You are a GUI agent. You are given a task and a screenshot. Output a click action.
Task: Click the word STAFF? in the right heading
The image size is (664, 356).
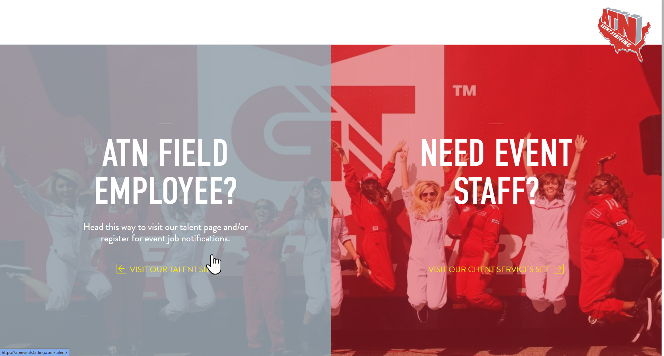pos(497,190)
